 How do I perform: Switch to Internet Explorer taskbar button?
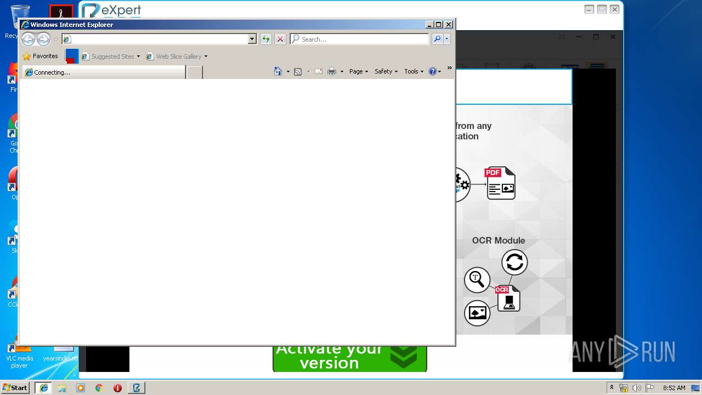click(44, 388)
